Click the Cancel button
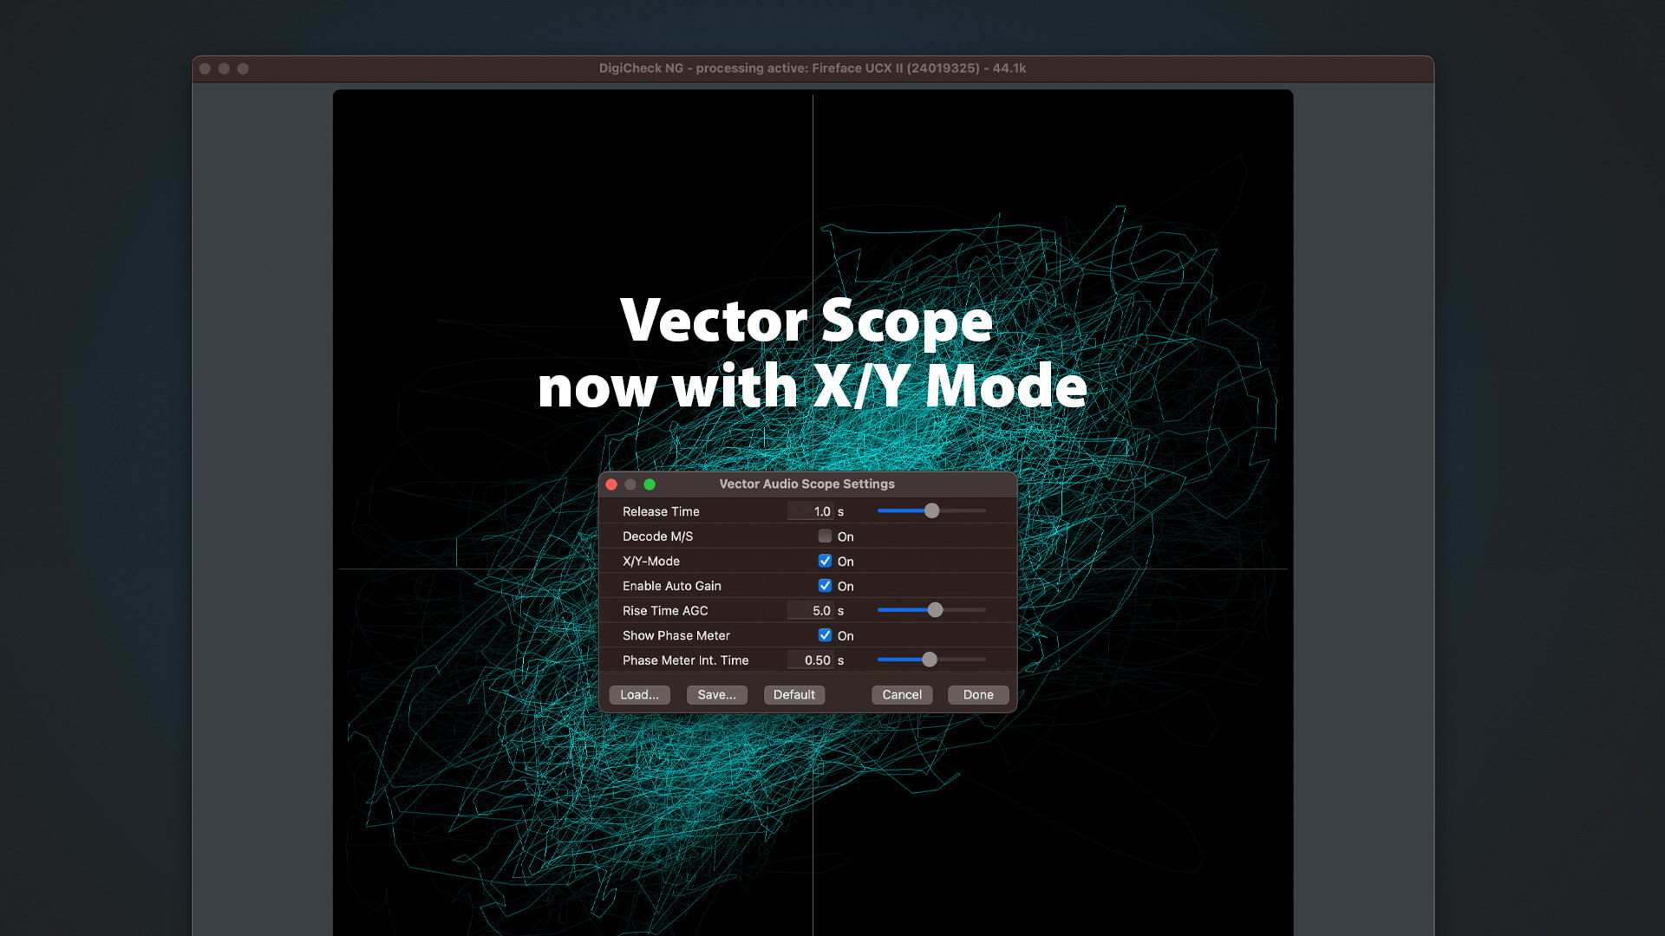Screen dimensions: 1665x936 pos(902,694)
